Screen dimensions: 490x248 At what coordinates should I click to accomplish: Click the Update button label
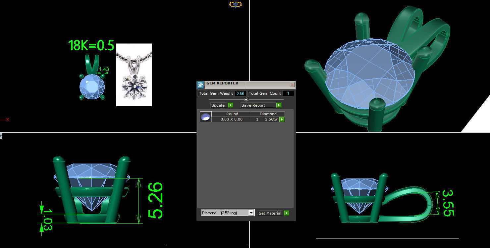tap(218, 105)
